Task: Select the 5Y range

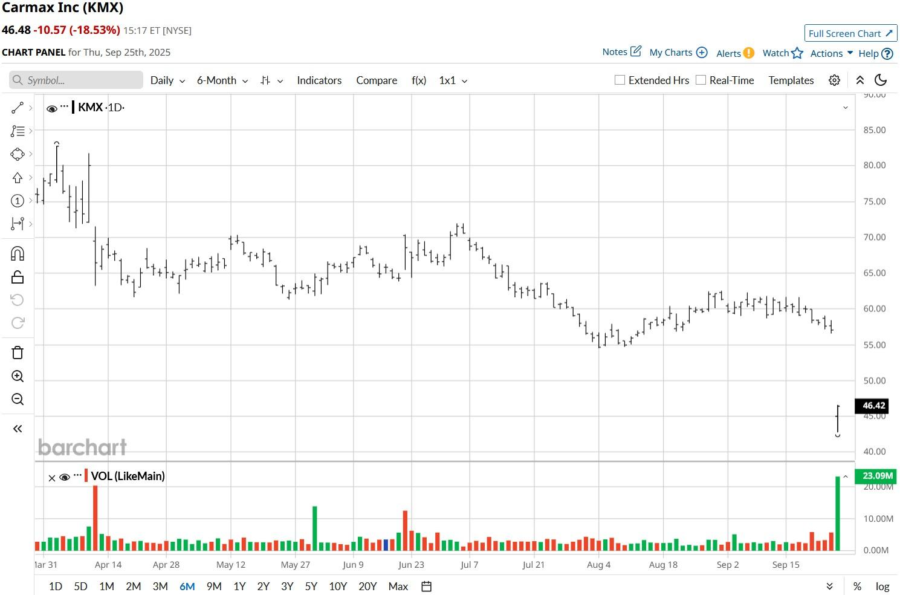Action: [x=311, y=587]
